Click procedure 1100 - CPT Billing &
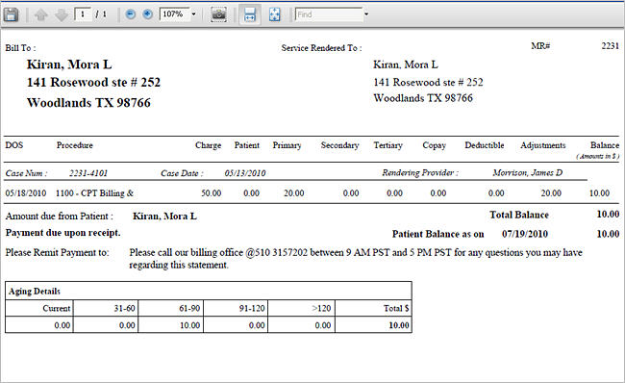The image size is (625, 383). (x=94, y=193)
